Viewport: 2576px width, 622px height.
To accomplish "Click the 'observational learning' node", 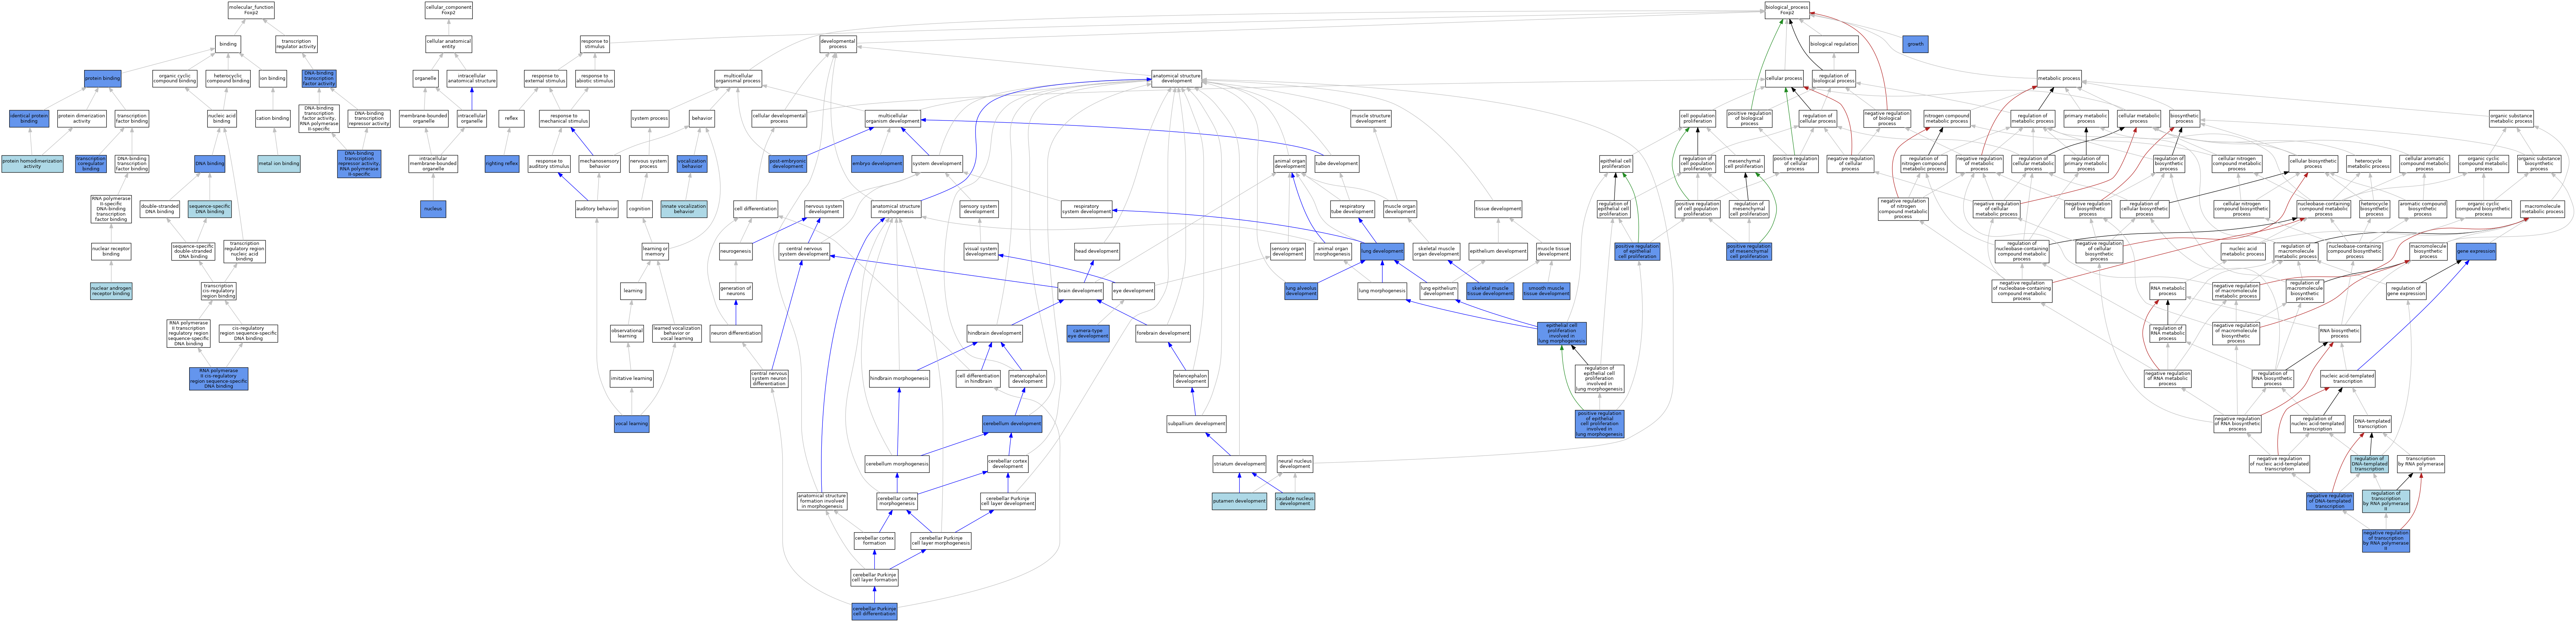I will click(x=627, y=333).
